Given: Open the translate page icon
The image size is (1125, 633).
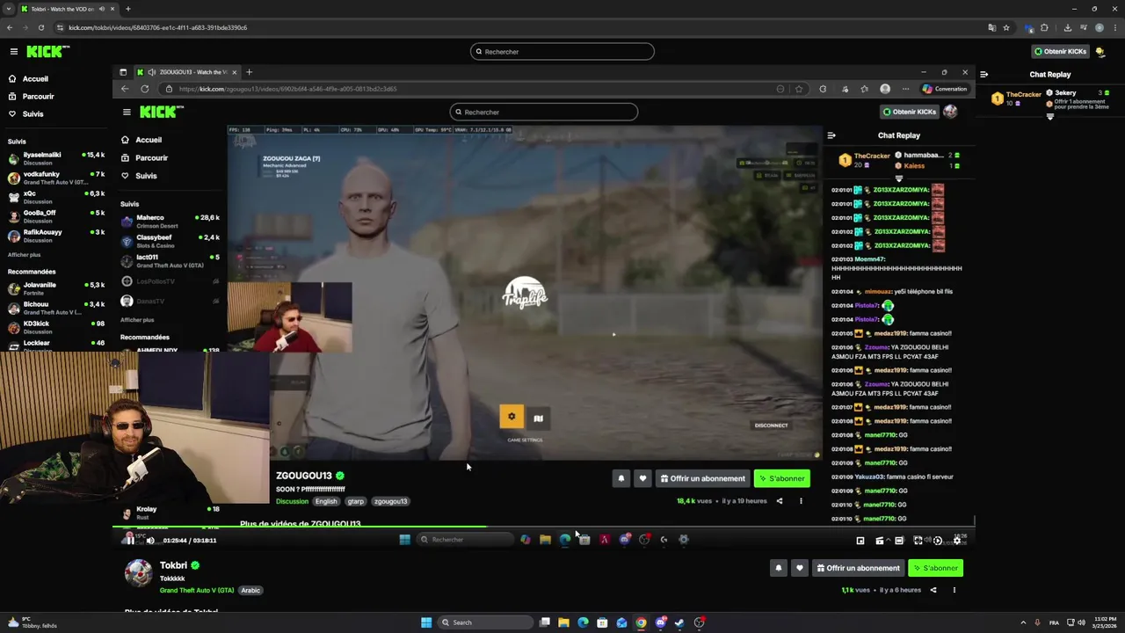Looking at the screenshot, I should click(992, 27).
